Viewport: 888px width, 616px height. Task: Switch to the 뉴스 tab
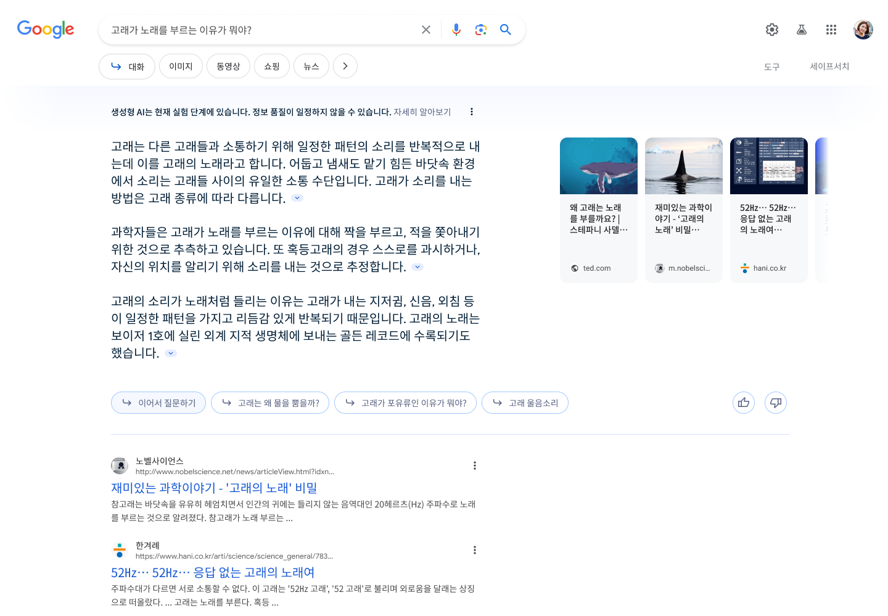pyautogui.click(x=311, y=66)
